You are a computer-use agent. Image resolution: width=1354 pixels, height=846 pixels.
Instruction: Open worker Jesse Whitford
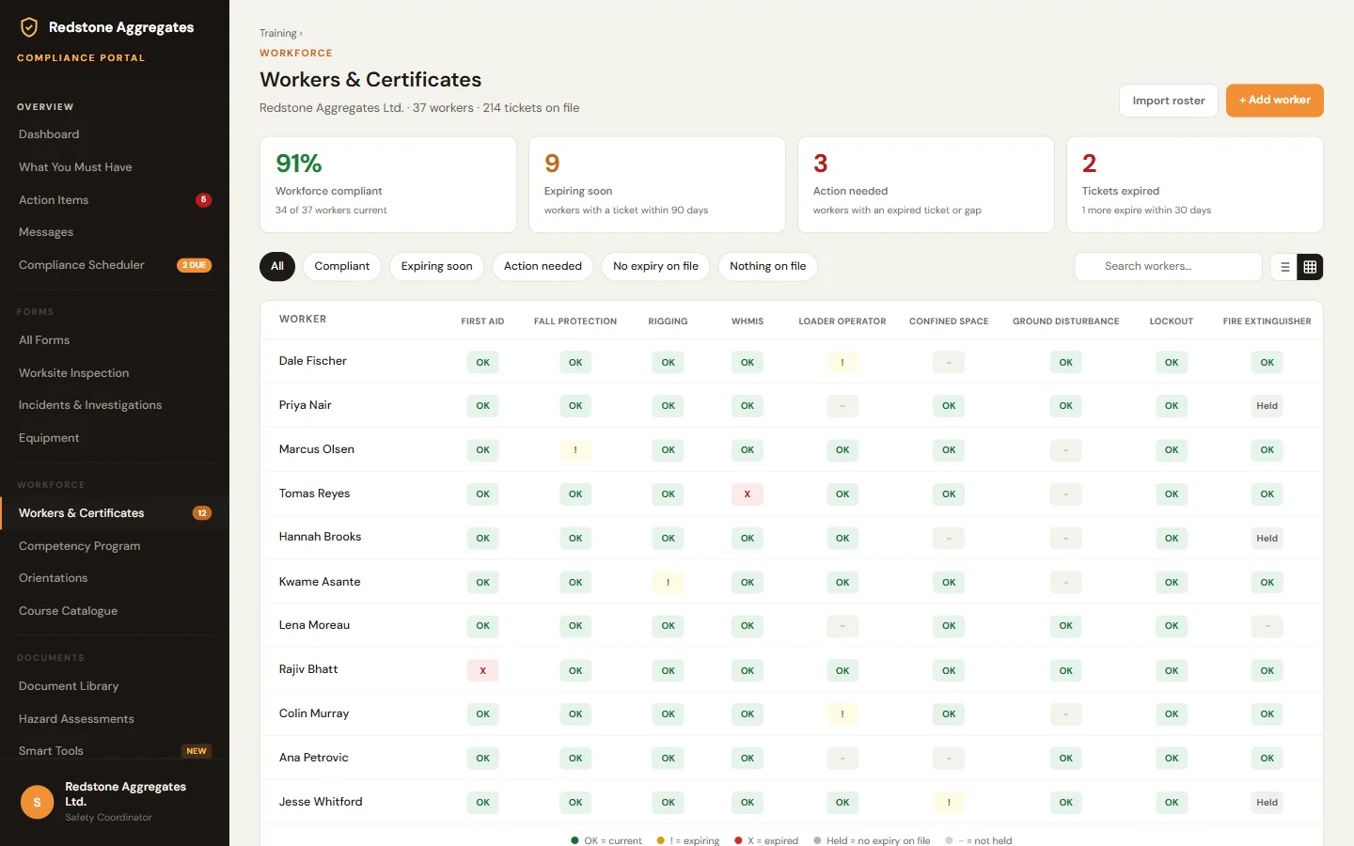click(x=321, y=802)
